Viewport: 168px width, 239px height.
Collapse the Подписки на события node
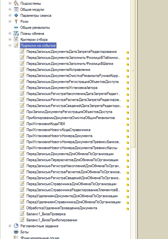tap(10, 45)
